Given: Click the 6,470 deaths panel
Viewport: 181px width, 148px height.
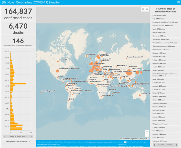Looking at the screenshot, I should point(18,28).
